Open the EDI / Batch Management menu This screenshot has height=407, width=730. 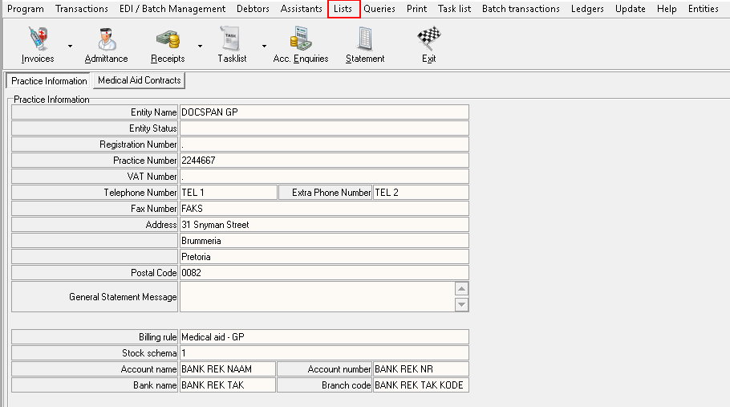point(172,9)
